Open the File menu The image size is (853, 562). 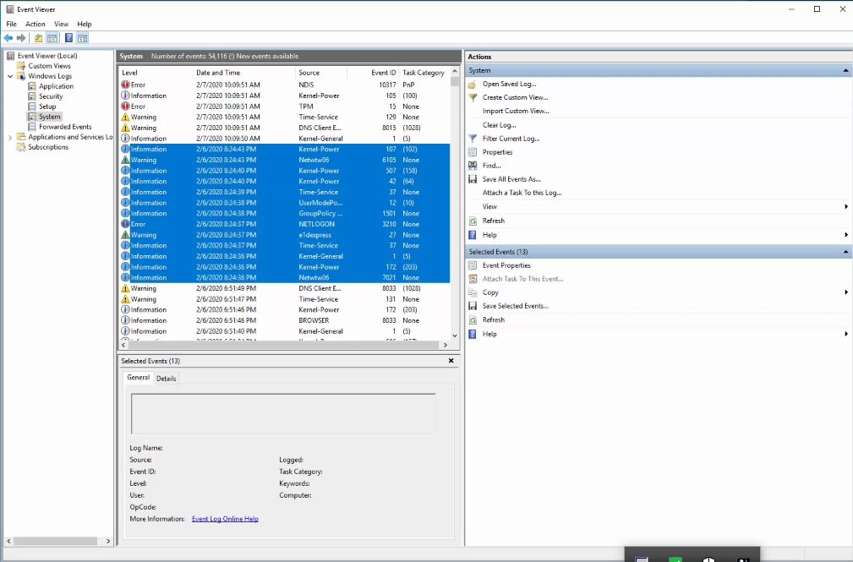click(12, 24)
